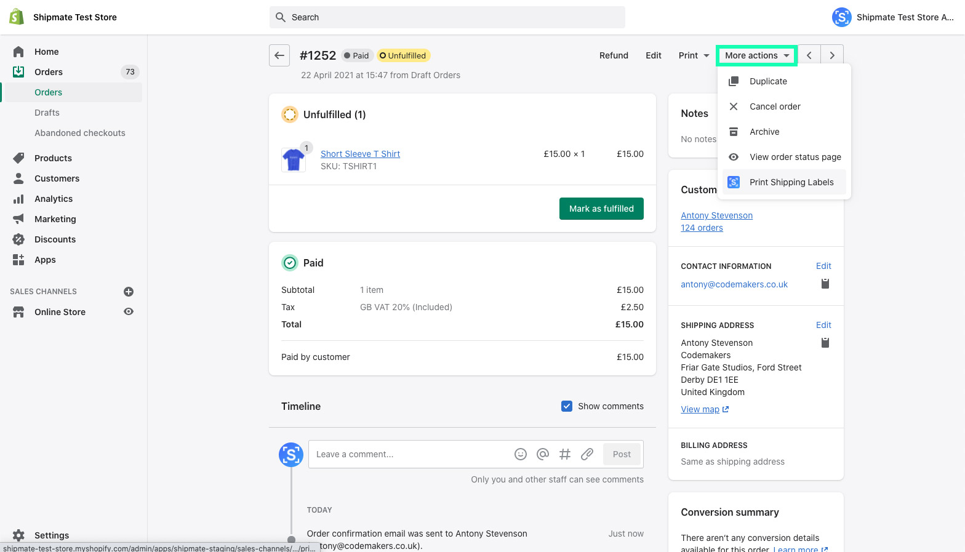Go back with the arrow button
Viewport: 965px width, 552px height.
[x=279, y=55]
